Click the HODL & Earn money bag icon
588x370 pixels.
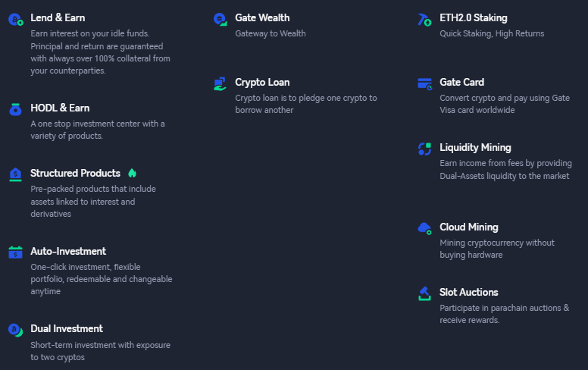[15, 109]
